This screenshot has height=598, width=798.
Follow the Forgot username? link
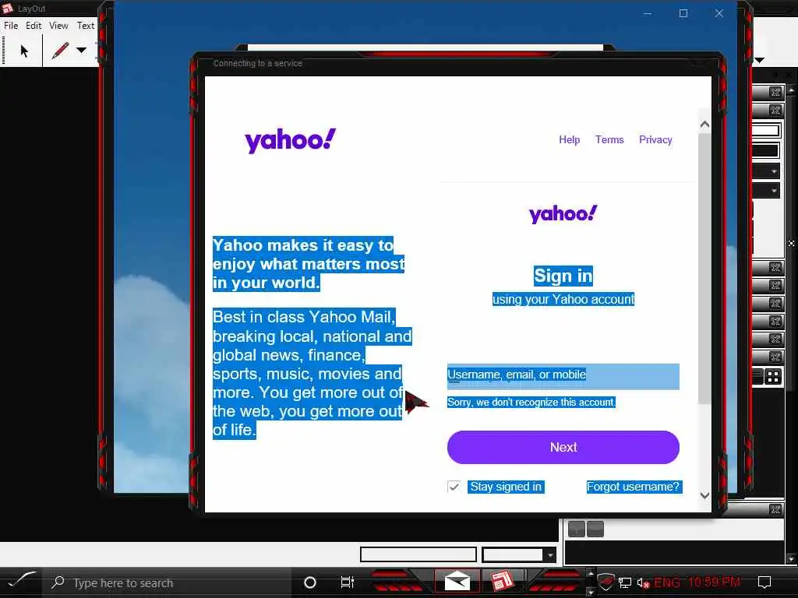coord(633,487)
